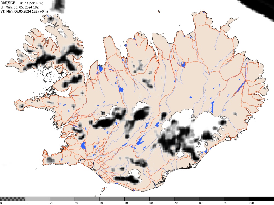Select the 50–60 percent legend swatch
Screen dimensions: 274x205
(x=137, y=199)
